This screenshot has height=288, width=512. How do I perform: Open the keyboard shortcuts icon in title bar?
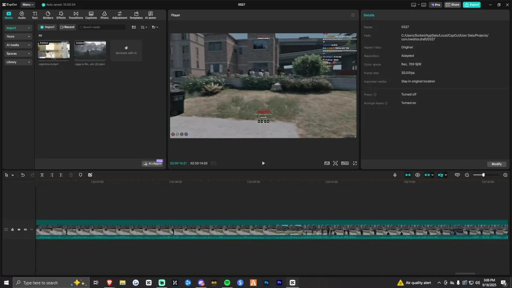pos(424,5)
